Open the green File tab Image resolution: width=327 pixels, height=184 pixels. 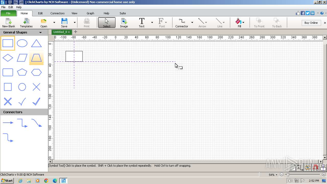tap(8, 13)
